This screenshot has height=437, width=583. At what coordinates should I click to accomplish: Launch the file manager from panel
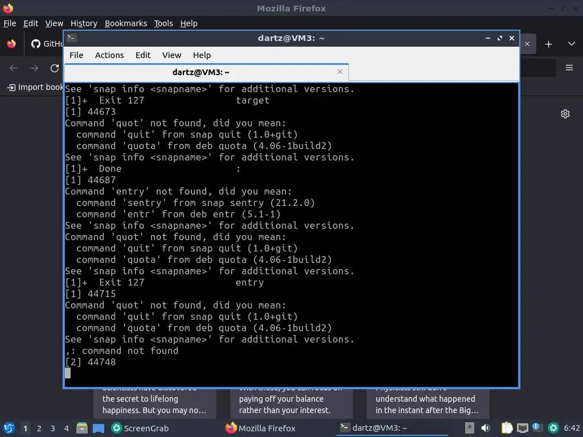pyautogui.click(x=82, y=428)
